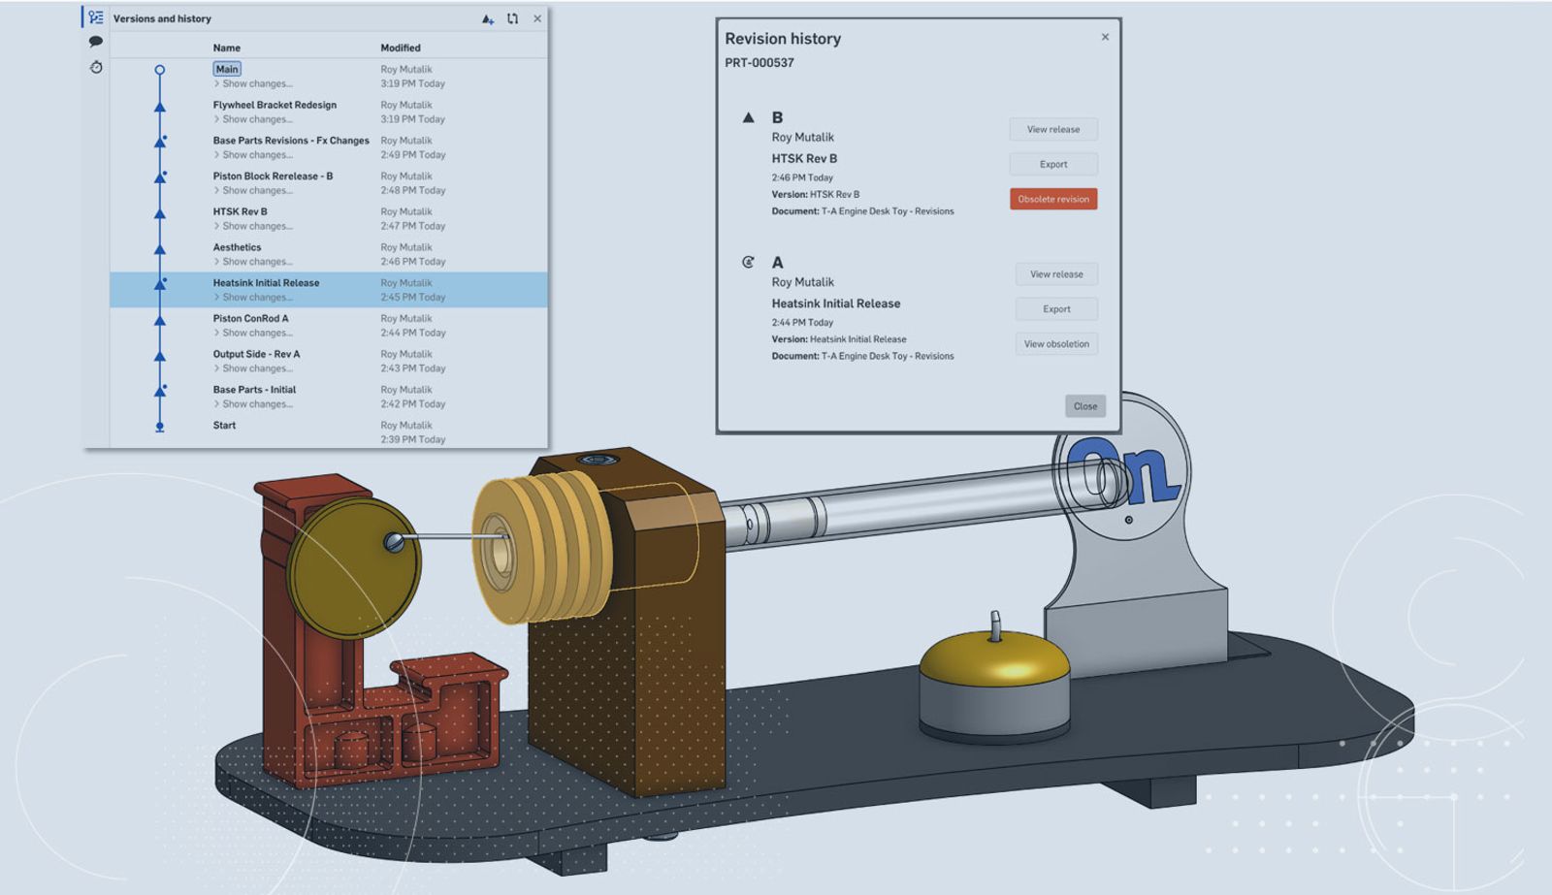
Task: Click the Modified column header
Action: tap(400, 48)
